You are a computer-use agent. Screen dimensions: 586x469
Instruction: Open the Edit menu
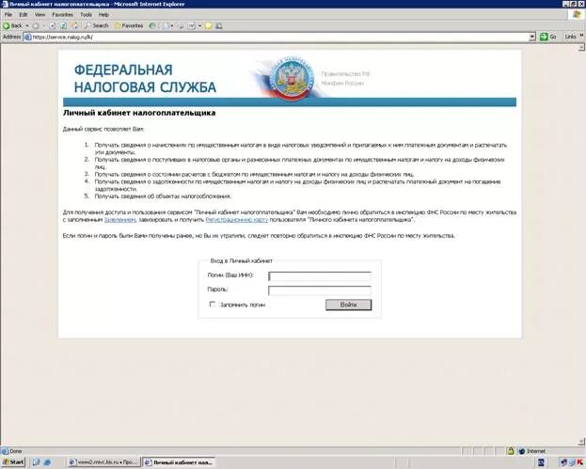click(24, 14)
